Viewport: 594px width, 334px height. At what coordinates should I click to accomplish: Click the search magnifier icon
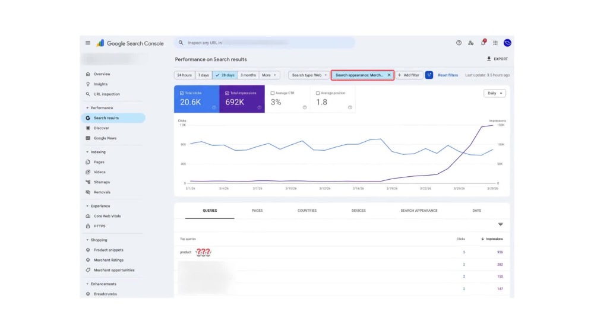click(x=181, y=43)
